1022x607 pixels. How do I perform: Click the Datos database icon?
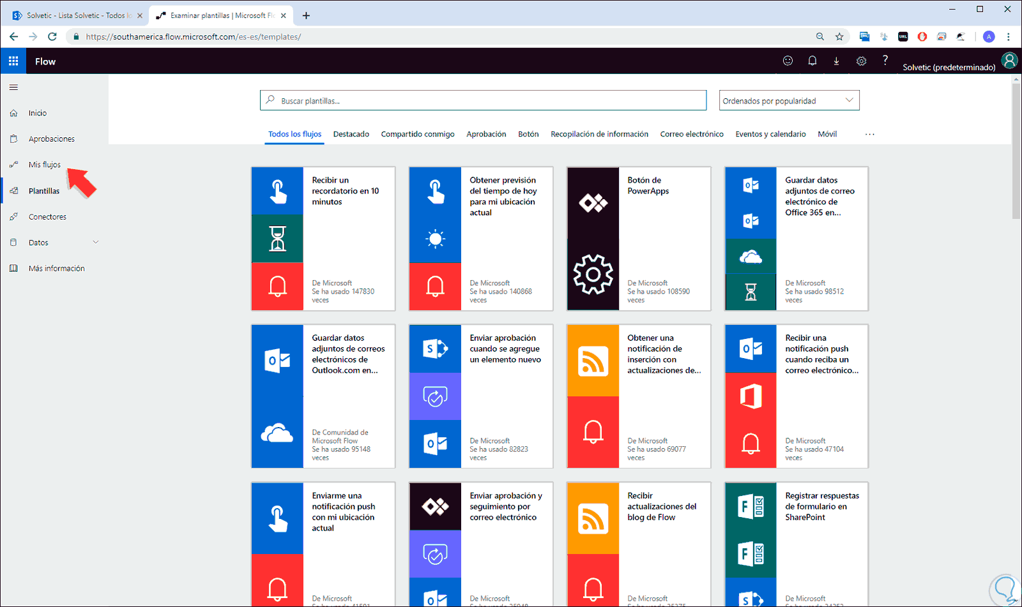13,243
